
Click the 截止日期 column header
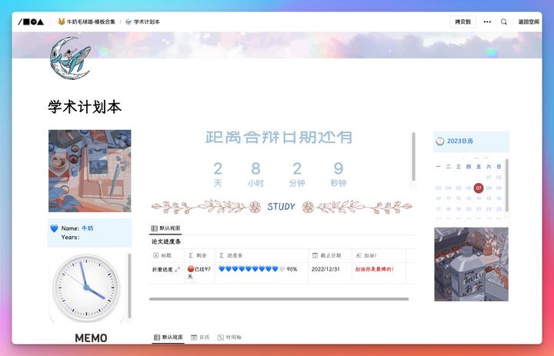(x=330, y=255)
